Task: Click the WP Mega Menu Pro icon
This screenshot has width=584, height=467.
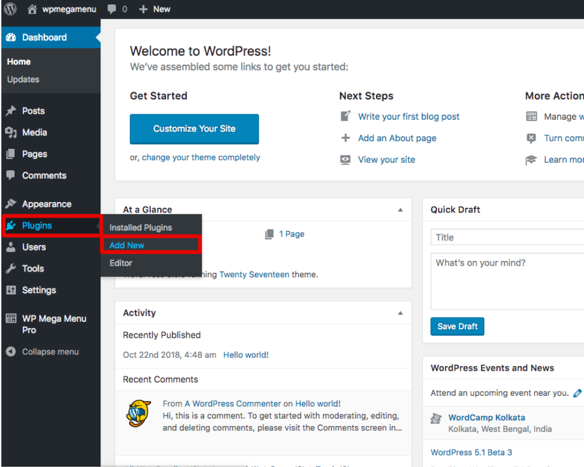Action: (11, 318)
